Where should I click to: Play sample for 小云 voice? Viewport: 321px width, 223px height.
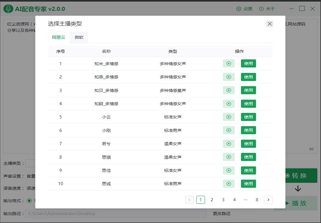coord(229,117)
